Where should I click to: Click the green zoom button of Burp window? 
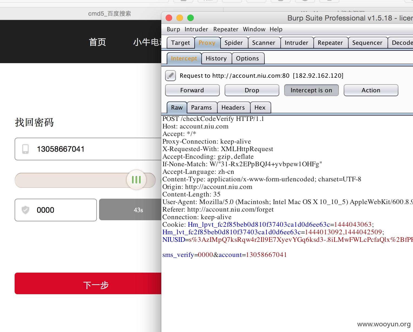(x=191, y=18)
